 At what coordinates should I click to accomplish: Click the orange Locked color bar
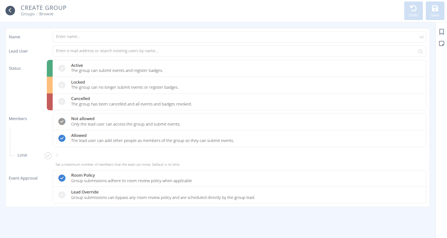point(50,85)
